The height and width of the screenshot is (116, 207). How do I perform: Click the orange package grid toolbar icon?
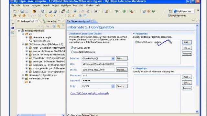coord(149,11)
